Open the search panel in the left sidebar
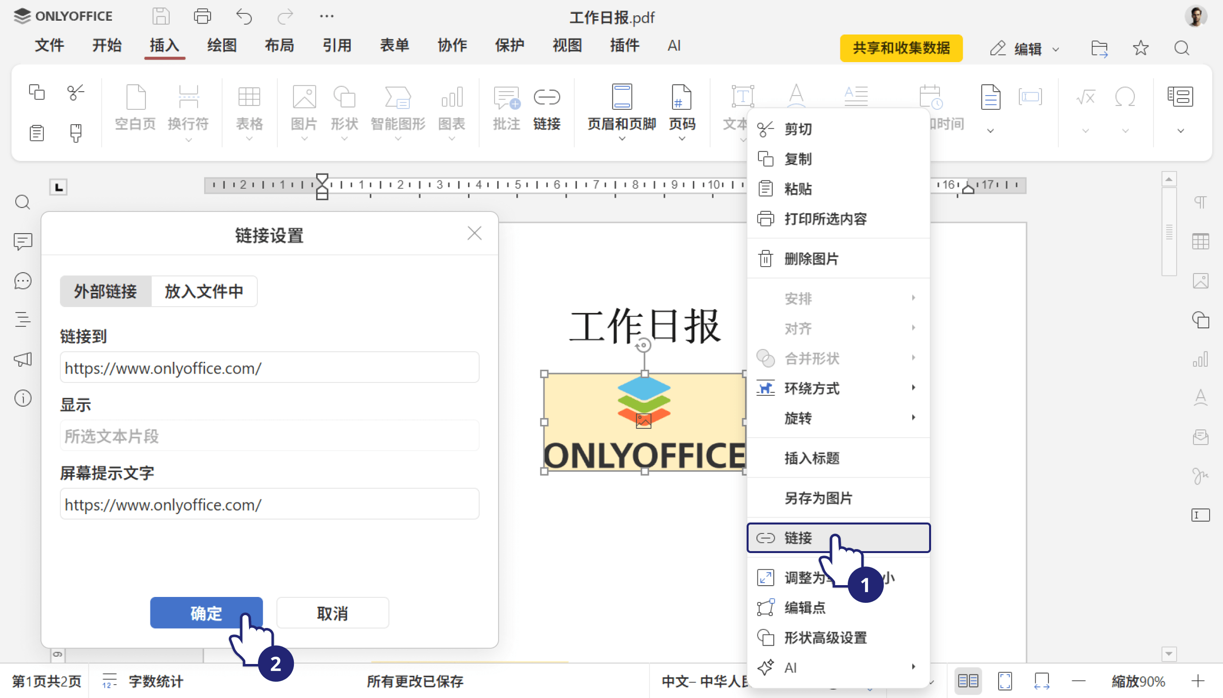 coord(23,202)
